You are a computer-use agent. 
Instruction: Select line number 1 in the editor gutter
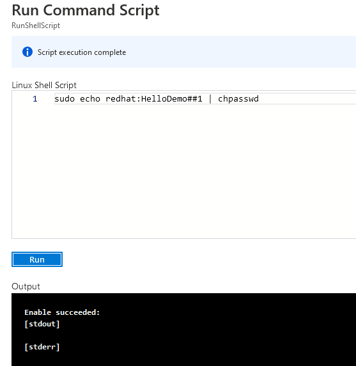[x=35, y=99]
